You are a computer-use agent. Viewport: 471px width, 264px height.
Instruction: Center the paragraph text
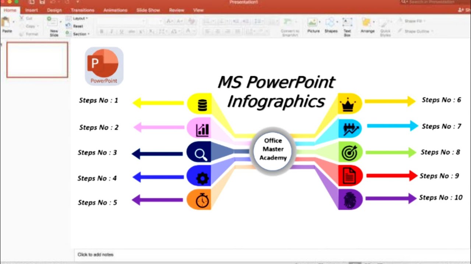(x=217, y=32)
